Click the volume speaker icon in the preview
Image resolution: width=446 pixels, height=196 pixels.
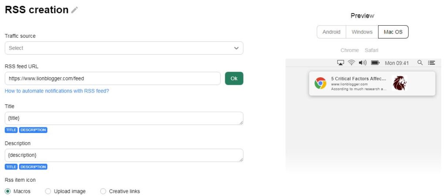click(x=362, y=63)
